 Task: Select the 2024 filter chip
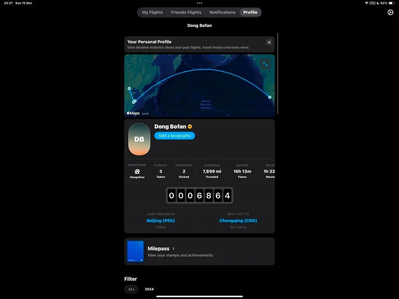[x=149, y=289]
